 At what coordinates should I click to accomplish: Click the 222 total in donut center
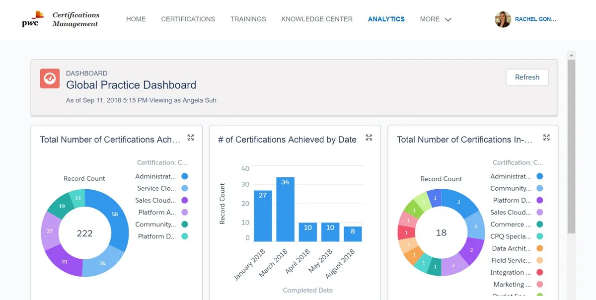84,233
